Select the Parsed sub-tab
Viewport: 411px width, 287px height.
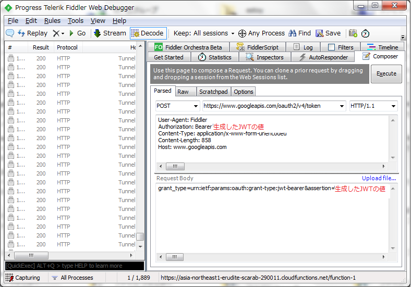click(x=163, y=91)
